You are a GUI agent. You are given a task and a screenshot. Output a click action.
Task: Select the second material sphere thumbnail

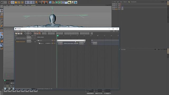(10, 89)
